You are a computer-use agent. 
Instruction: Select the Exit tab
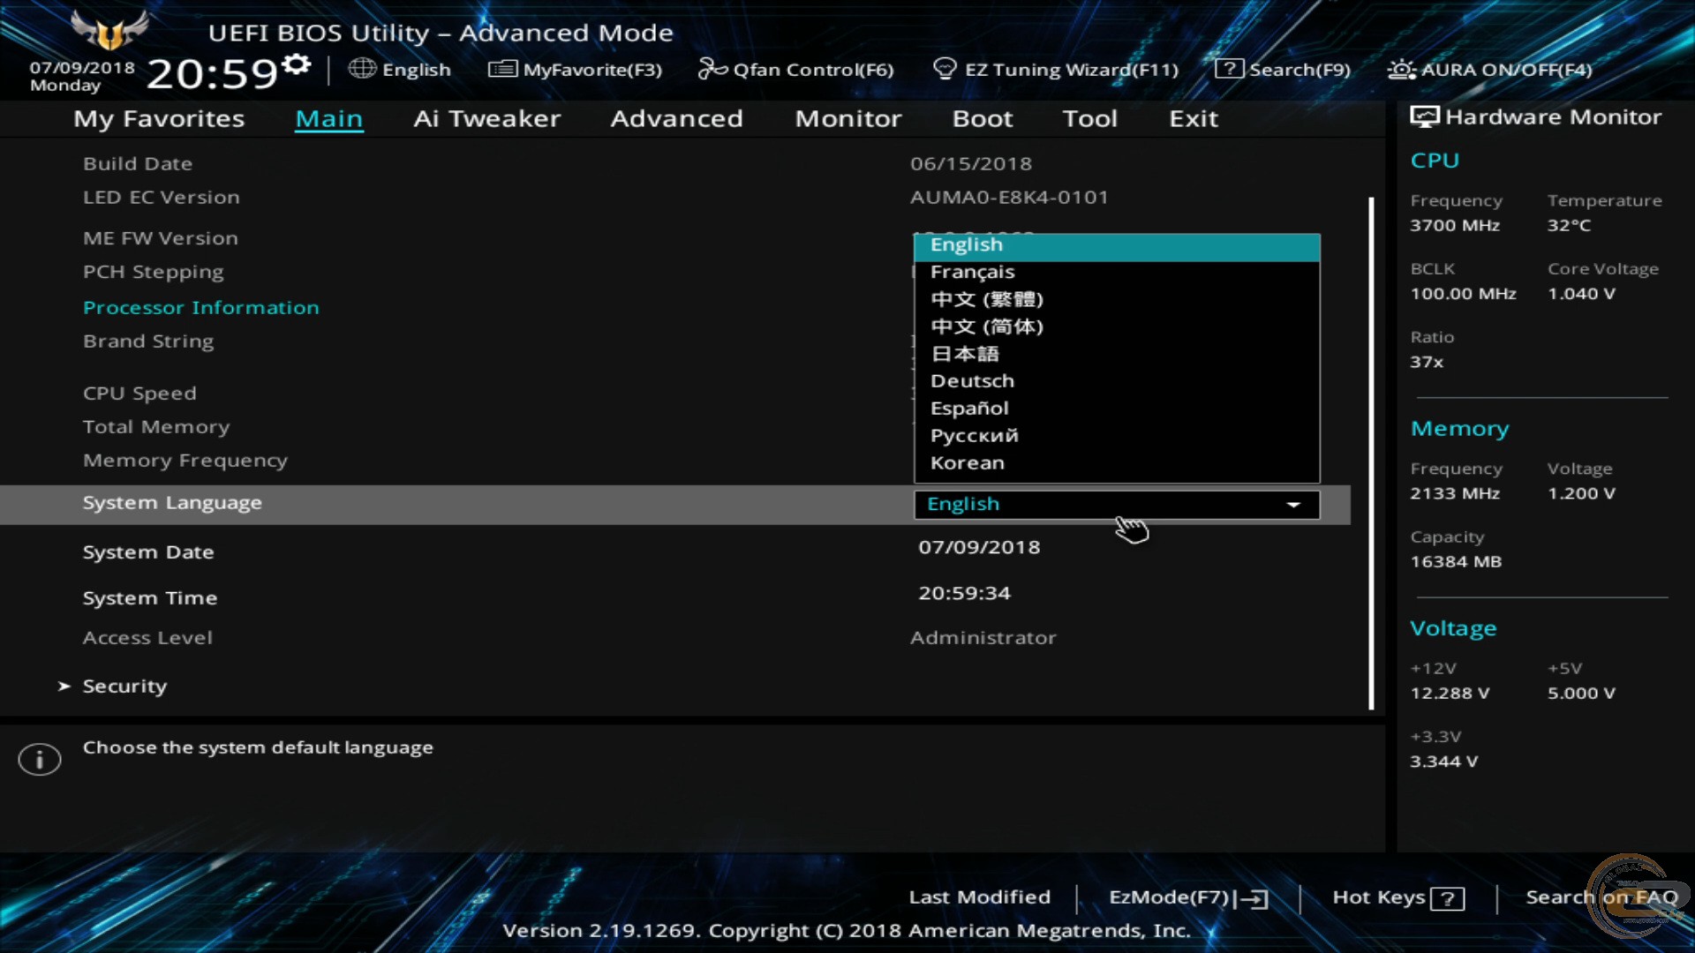pos(1194,119)
